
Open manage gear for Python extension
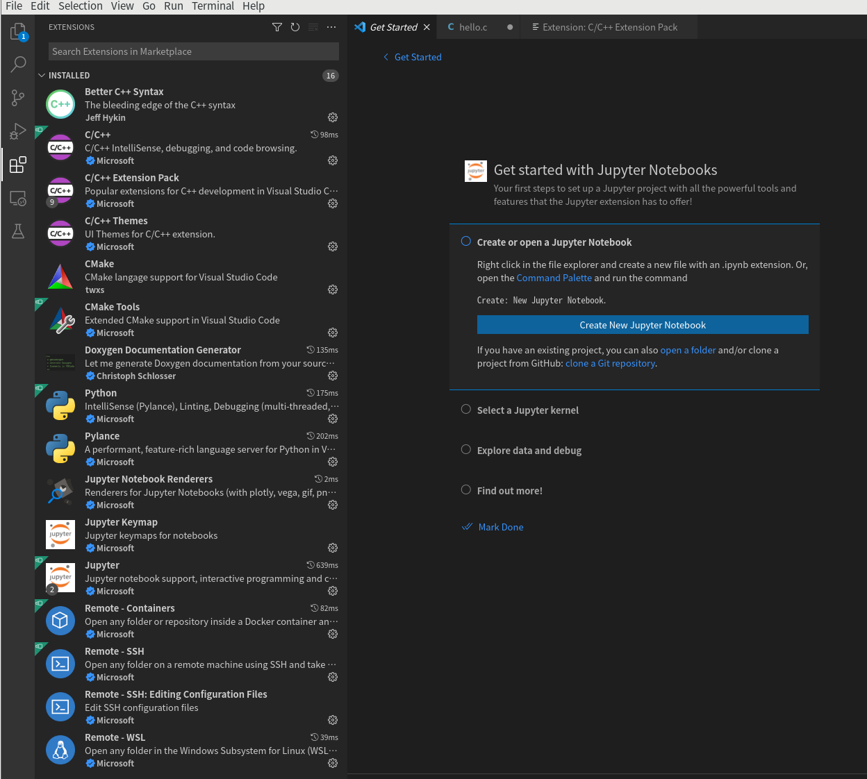(333, 419)
